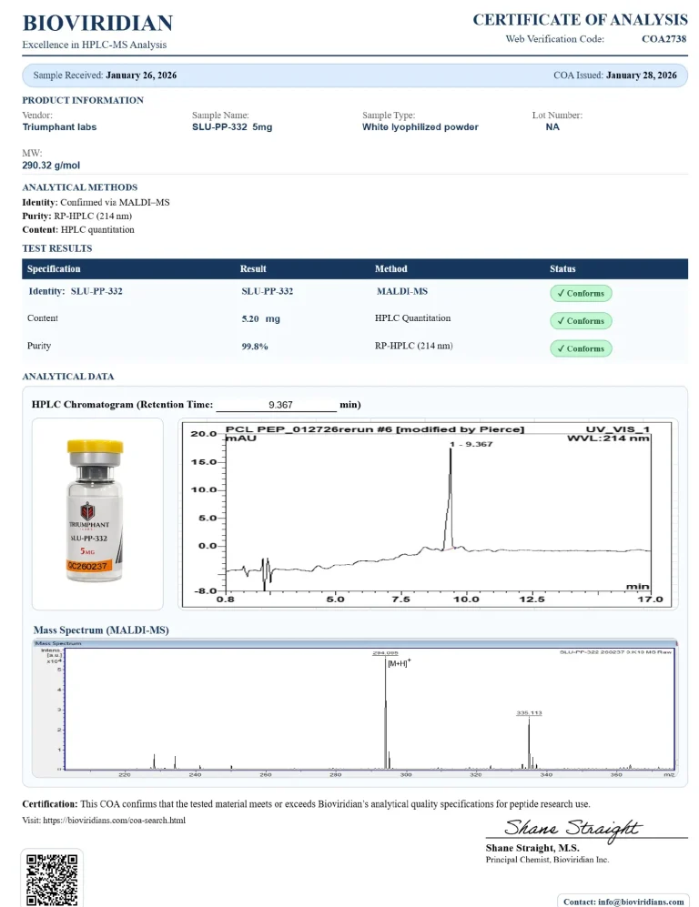Click the molecular weight 290.32 g/mol
This screenshot has height=907, width=699.
click(x=51, y=165)
